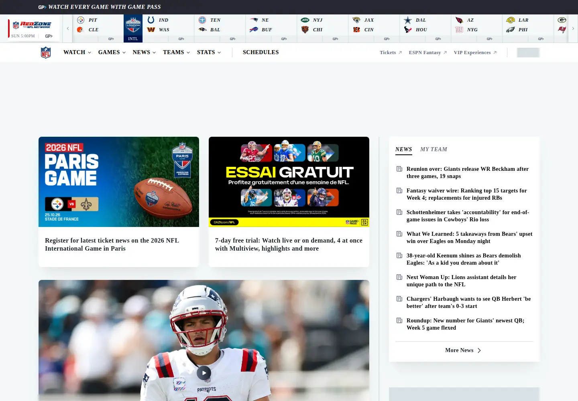
Task: Expand the STATS dropdown menu
Action: coord(209,53)
